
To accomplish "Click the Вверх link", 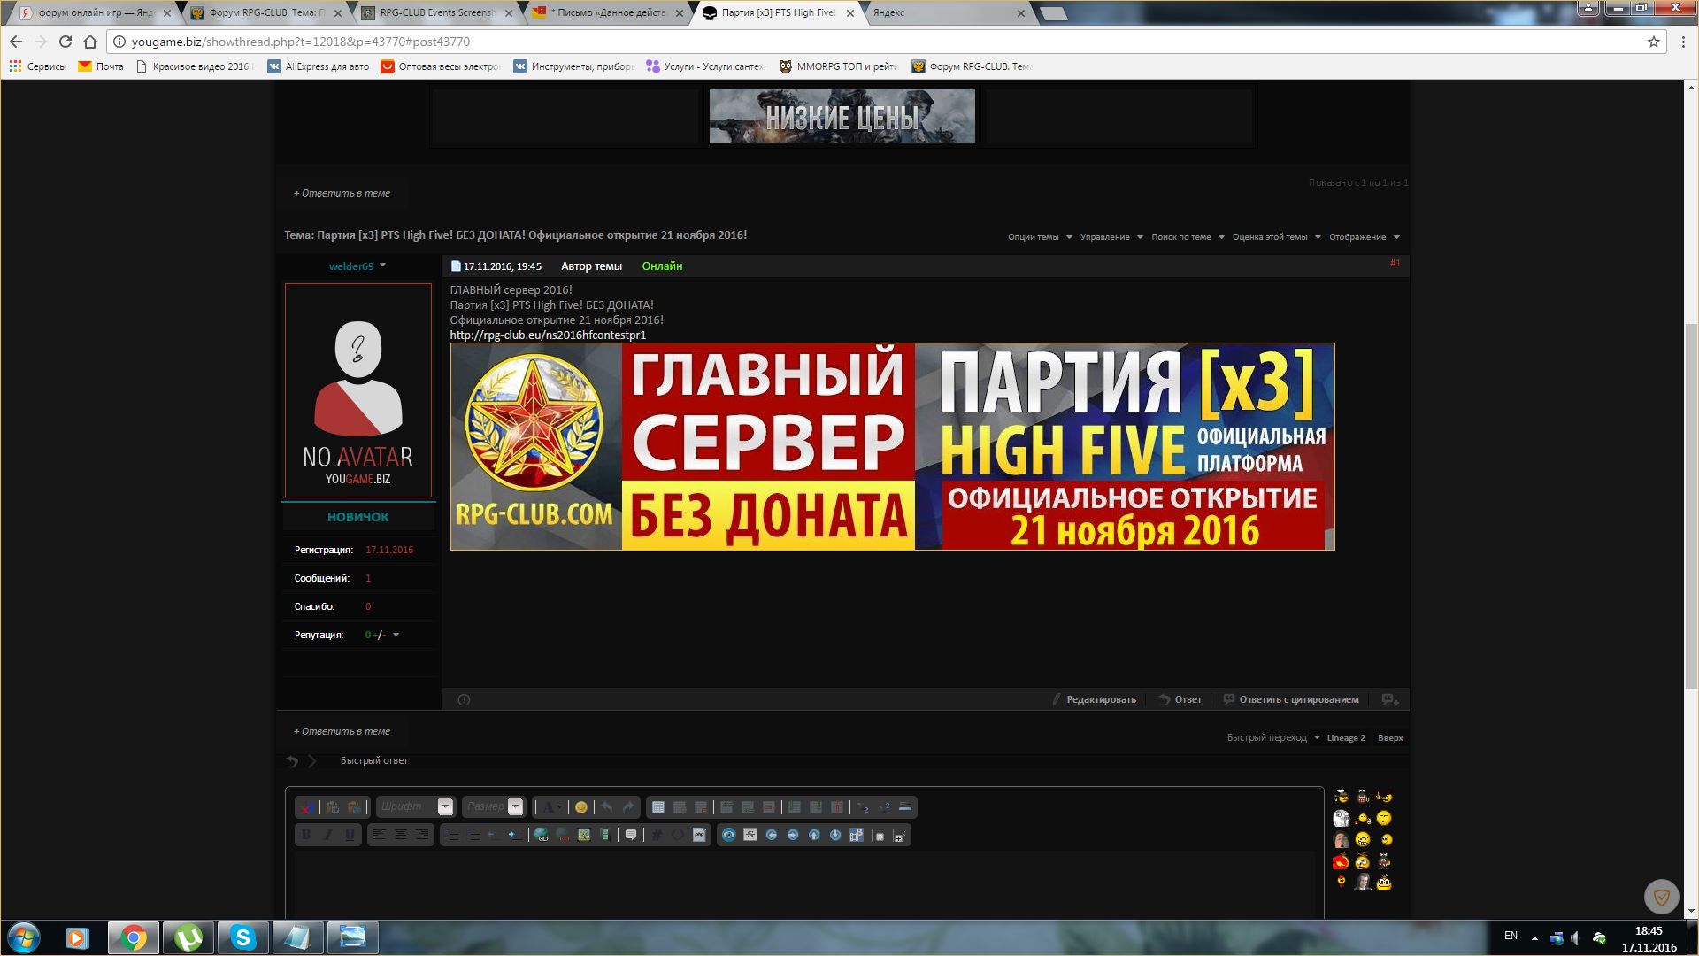I will [x=1390, y=738].
